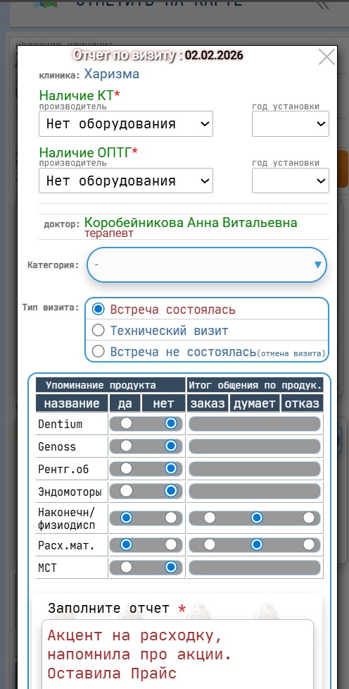
Task: Click the 'название' column header
Action: (72, 403)
